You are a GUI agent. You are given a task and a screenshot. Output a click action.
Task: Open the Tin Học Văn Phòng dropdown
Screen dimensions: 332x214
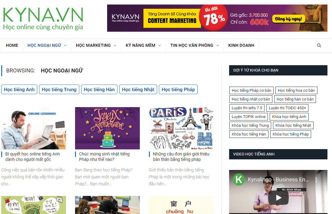pos(194,45)
